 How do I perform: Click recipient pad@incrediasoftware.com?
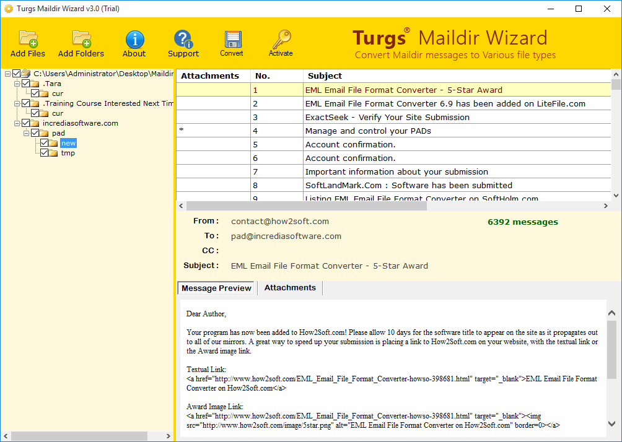[286, 236]
